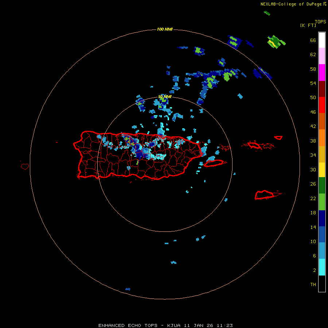Click the "66" legend value

313,40
